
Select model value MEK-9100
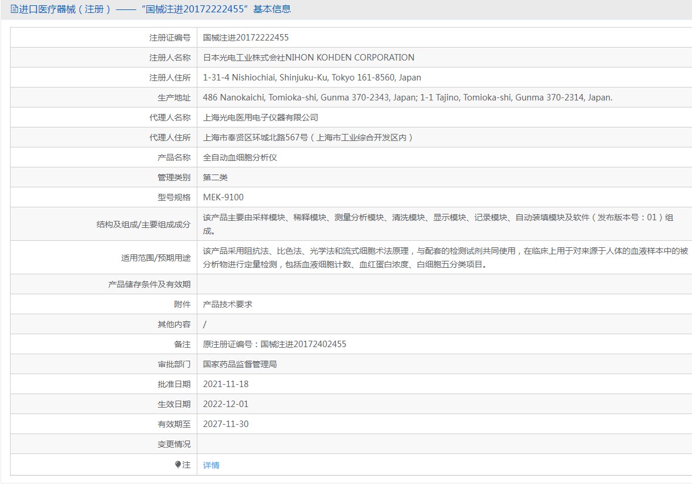click(223, 197)
